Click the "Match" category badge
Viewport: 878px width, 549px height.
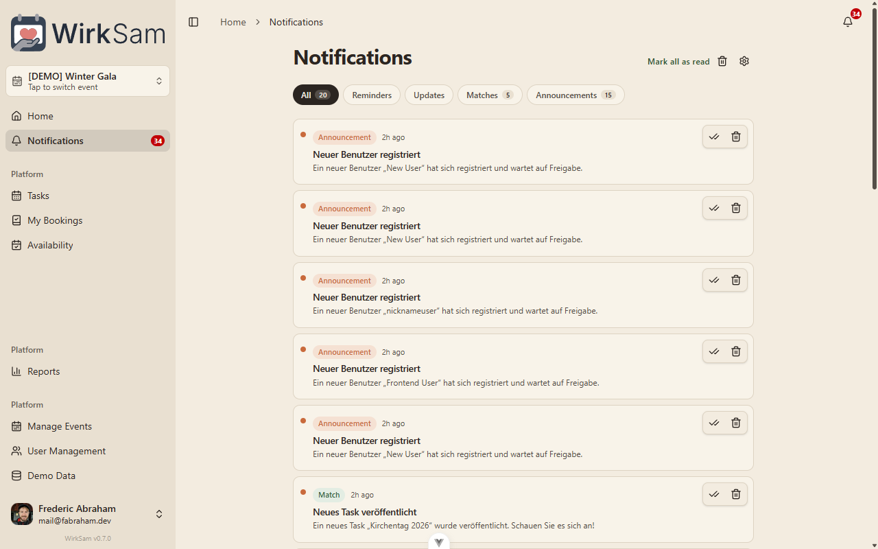point(329,495)
